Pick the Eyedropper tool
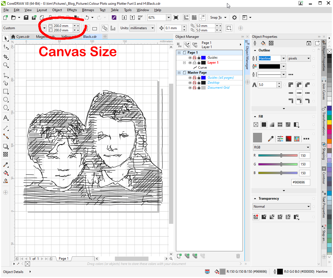This screenshot has width=333, height=278. click(x=6, y=165)
